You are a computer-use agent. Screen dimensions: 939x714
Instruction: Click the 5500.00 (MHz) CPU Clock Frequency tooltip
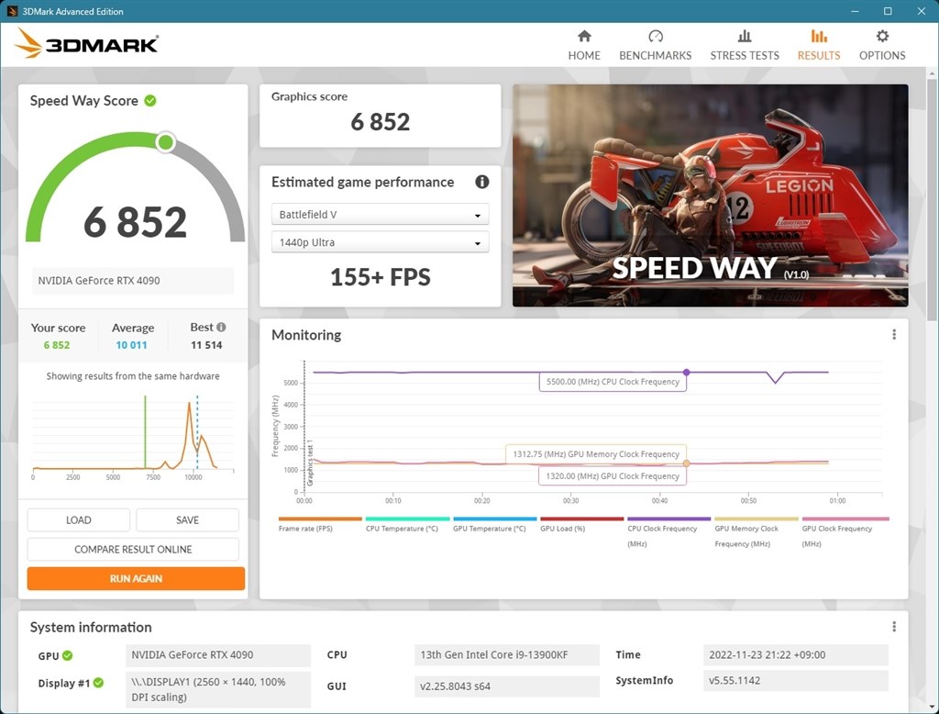coord(613,382)
